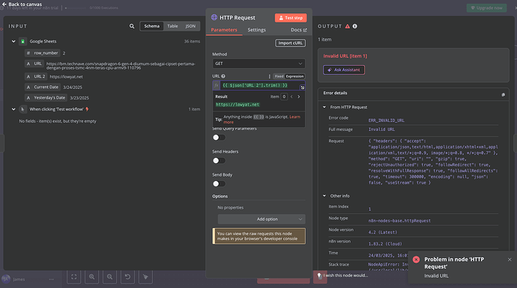Collapse the Google Sheets input tree
The height and width of the screenshot is (288, 517).
point(13,41)
